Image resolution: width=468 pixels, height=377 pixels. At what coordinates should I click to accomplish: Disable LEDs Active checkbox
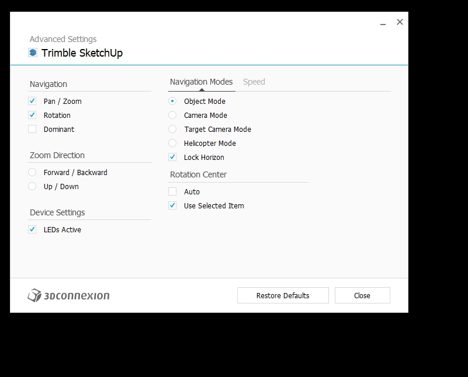coord(32,229)
